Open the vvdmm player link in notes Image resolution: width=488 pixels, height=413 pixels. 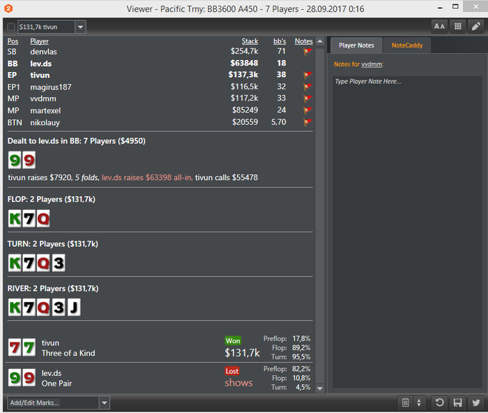[372, 64]
